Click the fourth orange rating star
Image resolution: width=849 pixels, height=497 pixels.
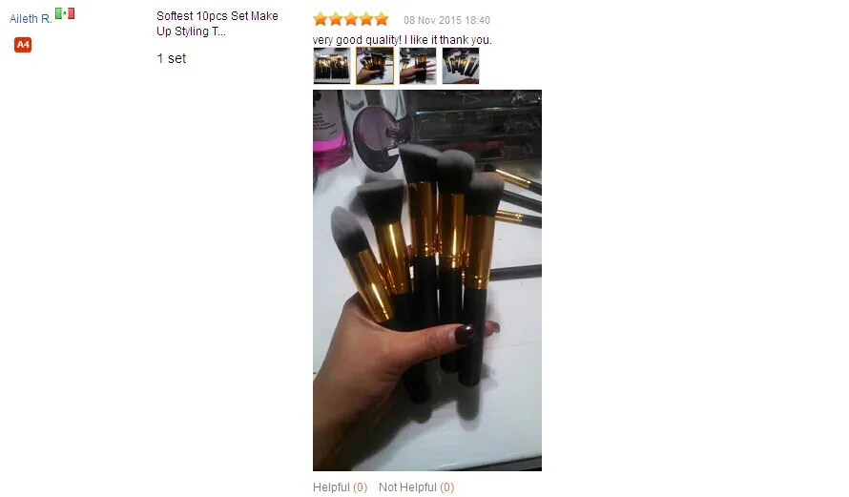point(366,19)
